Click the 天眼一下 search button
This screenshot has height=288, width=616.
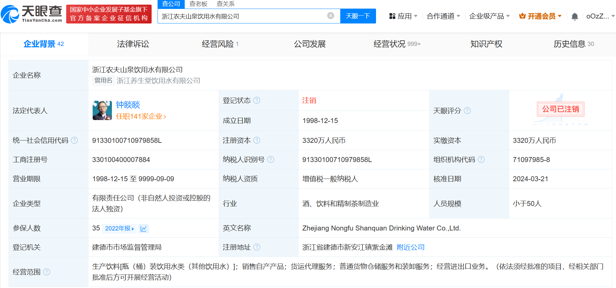pos(358,16)
